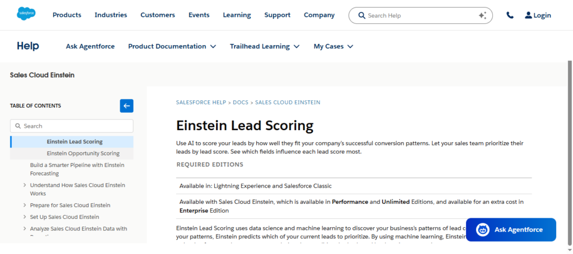The width and height of the screenshot is (573, 254).
Task: Click the Help heading link
Action: [x=28, y=46]
